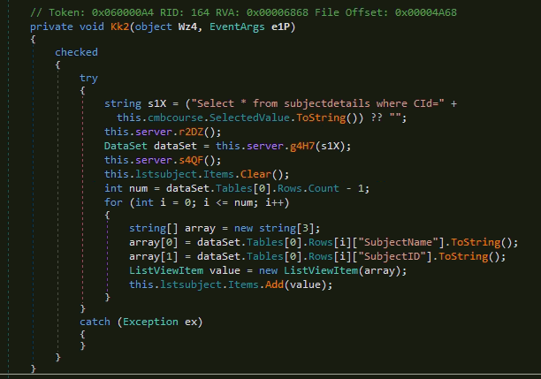Viewport: 541px width, 379px height.
Task: Click the s4QF method call
Action: pyautogui.click(x=187, y=160)
